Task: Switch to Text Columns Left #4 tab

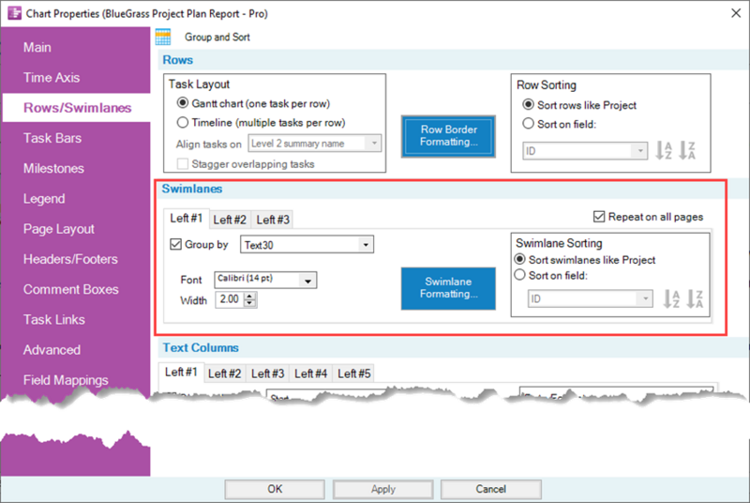Action: (x=311, y=373)
